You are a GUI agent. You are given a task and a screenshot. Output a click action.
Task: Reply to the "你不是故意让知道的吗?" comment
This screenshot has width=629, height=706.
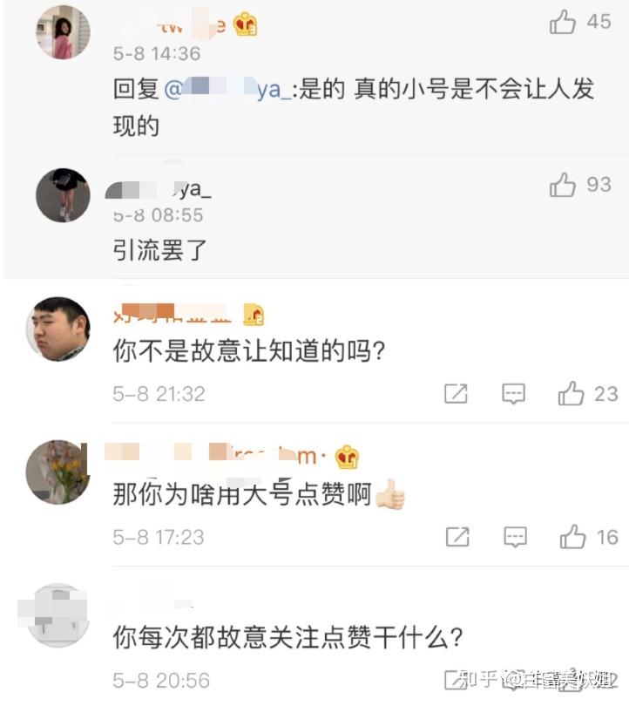pos(514,394)
